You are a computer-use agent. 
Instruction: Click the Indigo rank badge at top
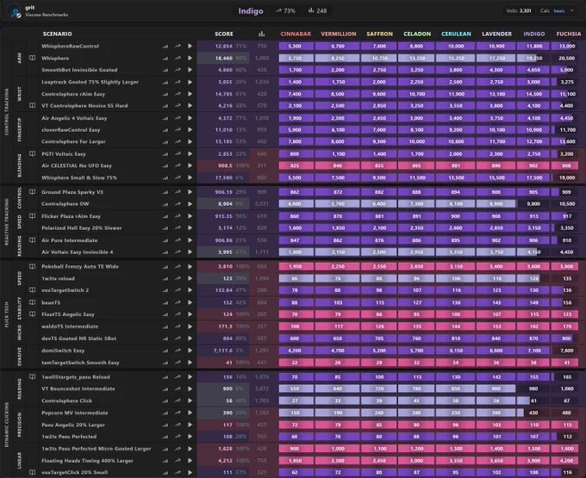point(251,11)
